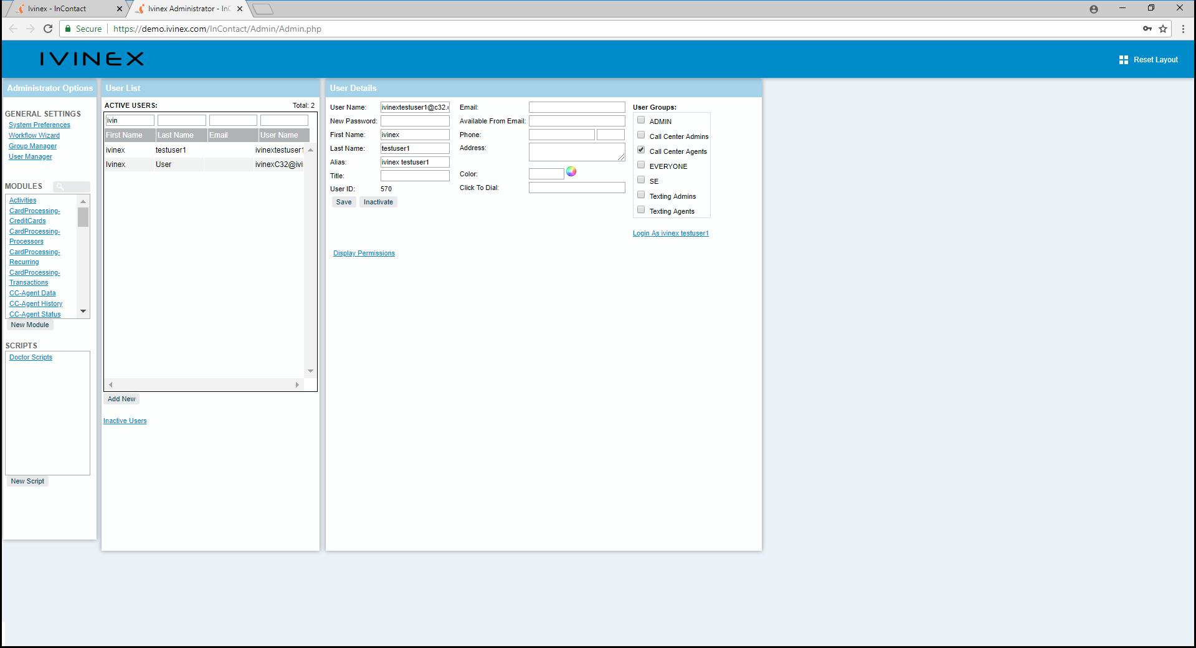Open the color wheel picker icon

(x=571, y=172)
